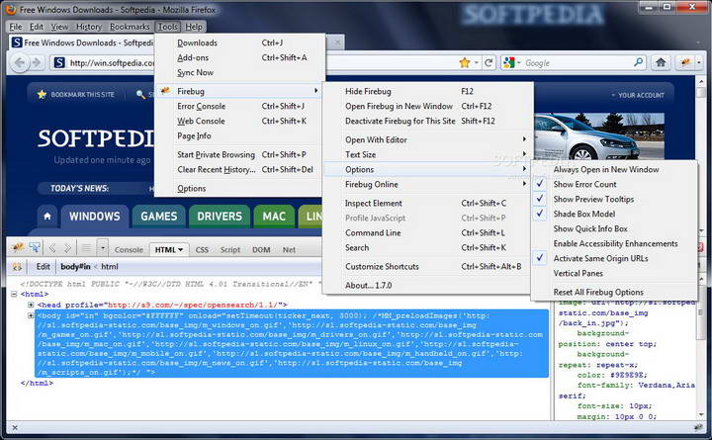This screenshot has height=440, width=712.
Task: Click the search magnifier icon in search box
Action: pyautogui.click(x=639, y=61)
